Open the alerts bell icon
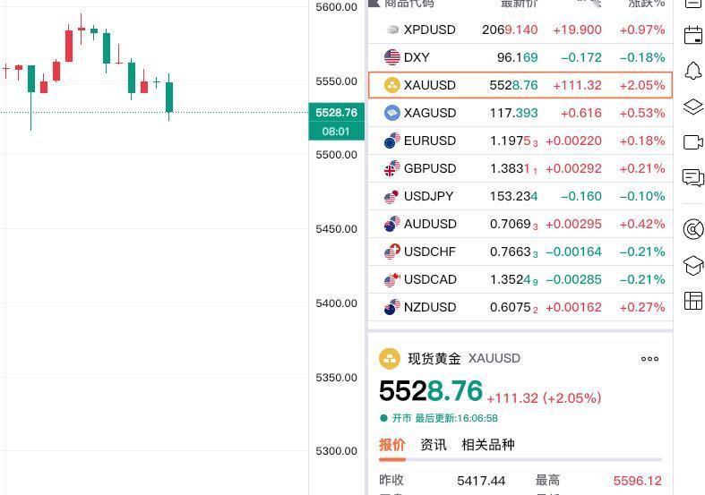Image resolution: width=705 pixels, height=495 pixels. click(692, 71)
